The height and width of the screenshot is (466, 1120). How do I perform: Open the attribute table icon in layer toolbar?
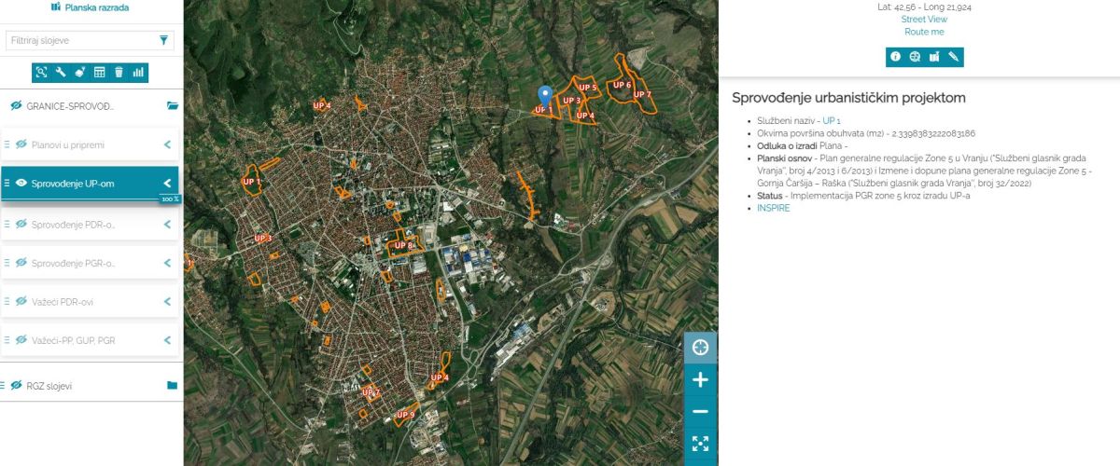pos(99,72)
